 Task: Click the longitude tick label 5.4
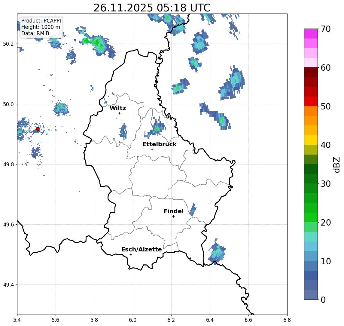[17, 320]
